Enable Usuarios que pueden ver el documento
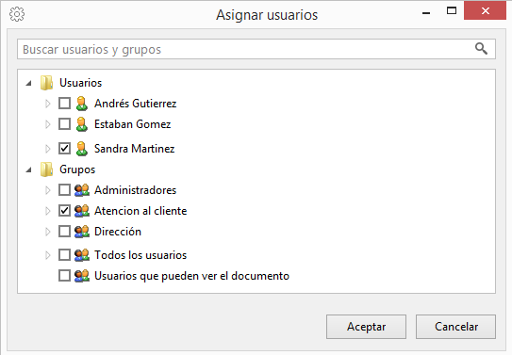Viewport: 512px width, 355px height. [64, 276]
